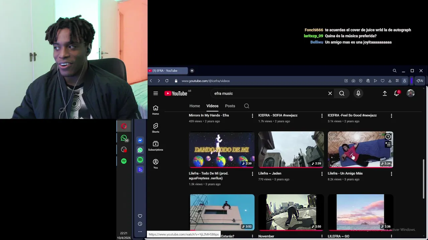Open a new tab with the plus button
Screen dimensions: 428x240
pos(192,71)
